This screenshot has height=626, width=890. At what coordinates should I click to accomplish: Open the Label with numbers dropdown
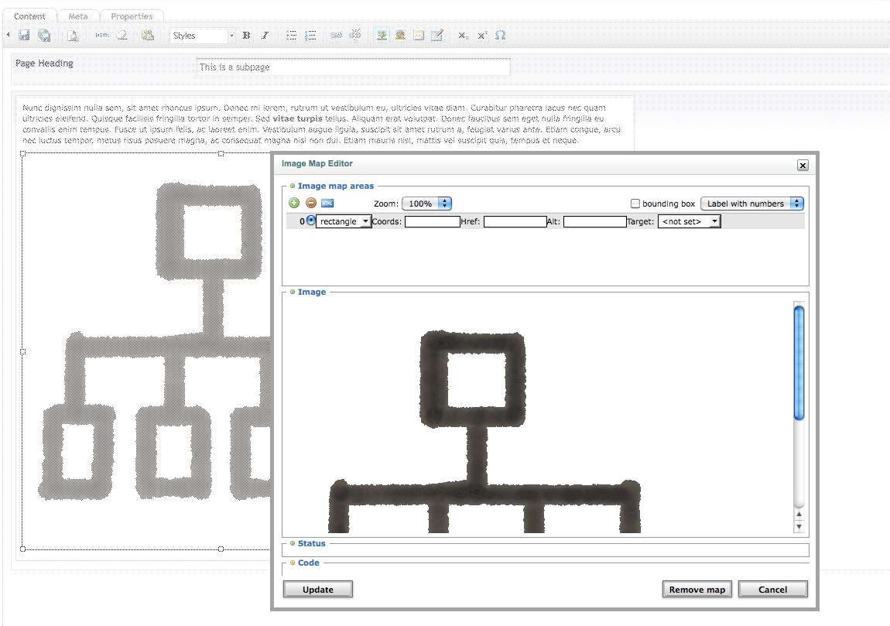[752, 204]
